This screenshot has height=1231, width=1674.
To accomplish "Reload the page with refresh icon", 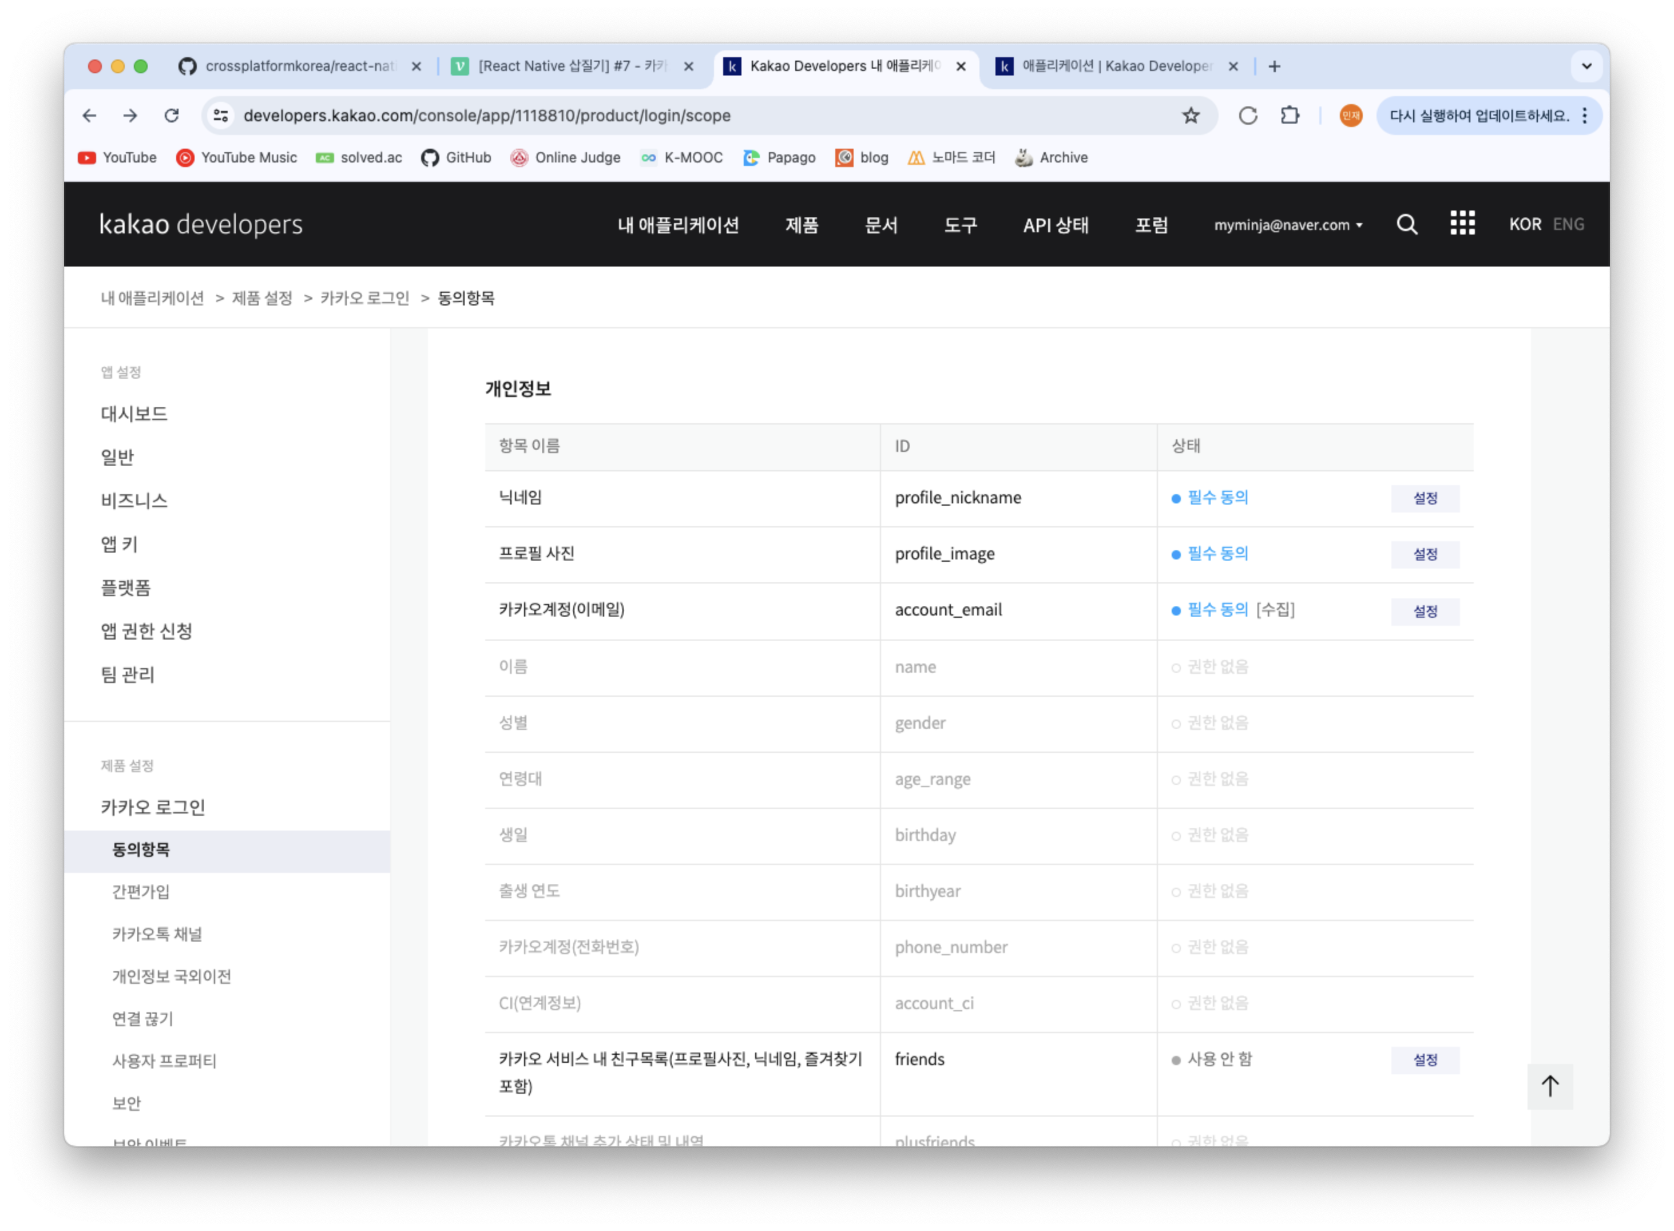I will pos(172,116).
